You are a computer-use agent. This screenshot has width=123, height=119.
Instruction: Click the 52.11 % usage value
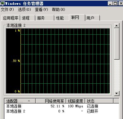click(x=58, y=106)
